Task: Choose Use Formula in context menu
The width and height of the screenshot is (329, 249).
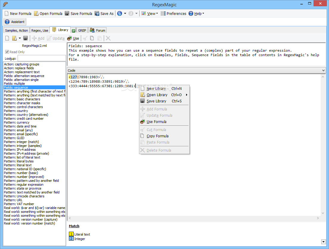Action: (x=164, y=122)
